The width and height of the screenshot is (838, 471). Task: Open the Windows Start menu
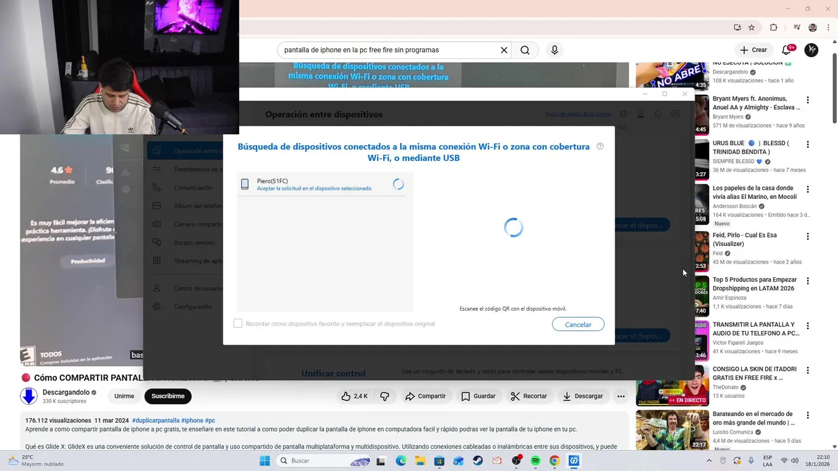pyautogui.click(x=264, y=461)
